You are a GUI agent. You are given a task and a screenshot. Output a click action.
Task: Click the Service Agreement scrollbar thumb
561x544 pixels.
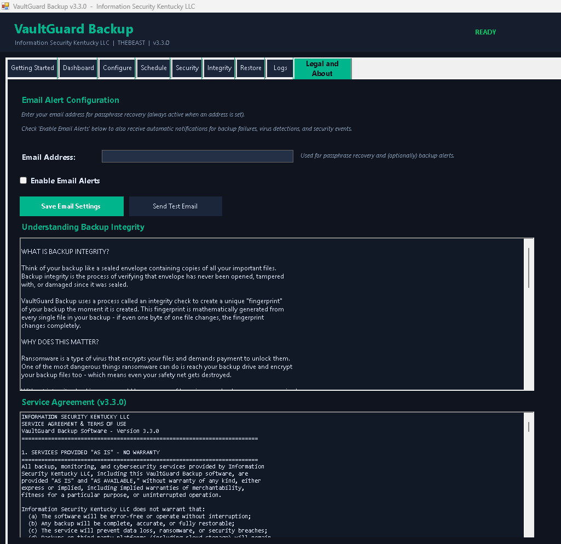point(529,426)
